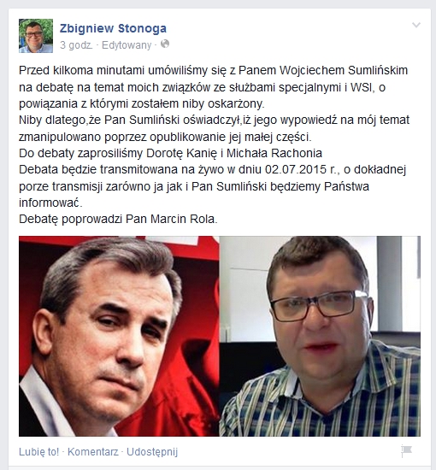This screenshot has width=436, height=470.
Task: Click the line mentioning Dorotę Kanię
Action: point(170,153)
